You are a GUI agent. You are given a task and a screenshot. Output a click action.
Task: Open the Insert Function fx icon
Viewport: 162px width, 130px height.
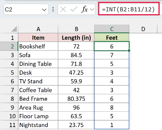tap(85, 9)
